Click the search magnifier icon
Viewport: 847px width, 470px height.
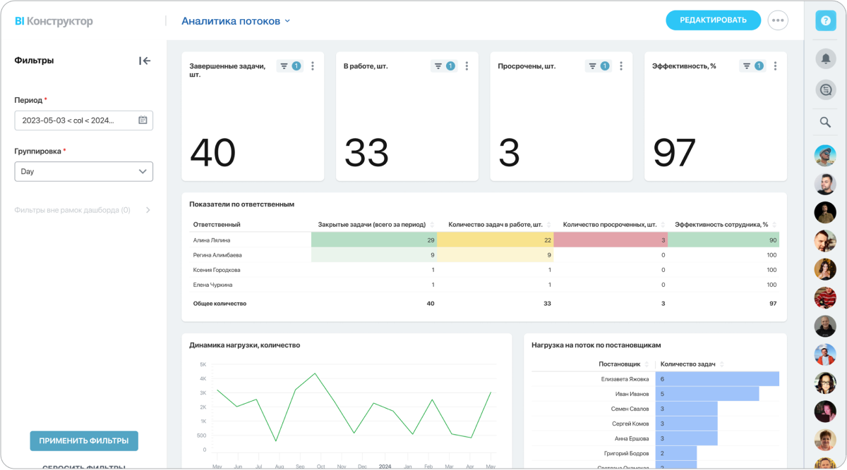tap(825, 122)
